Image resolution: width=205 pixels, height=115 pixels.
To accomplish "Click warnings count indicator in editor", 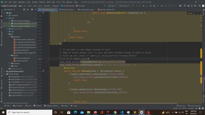I will coord(190,13).
